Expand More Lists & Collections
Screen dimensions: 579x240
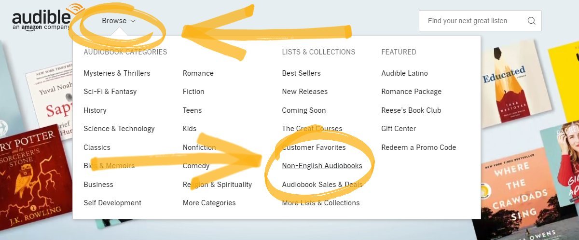[x=320, y=203]
